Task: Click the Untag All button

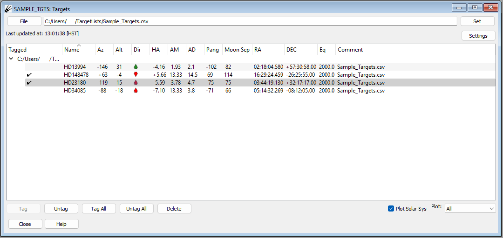Action: [136, 209]
